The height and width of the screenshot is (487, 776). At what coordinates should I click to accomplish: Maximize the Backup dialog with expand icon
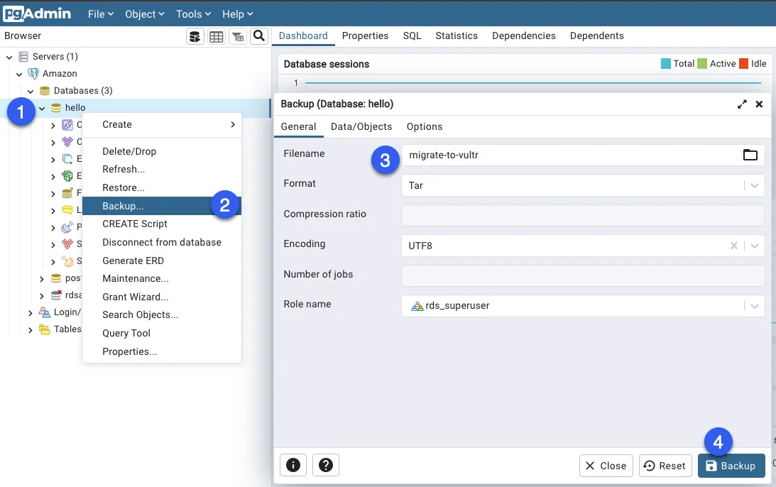pyautogui.click(x=742, y=104)
